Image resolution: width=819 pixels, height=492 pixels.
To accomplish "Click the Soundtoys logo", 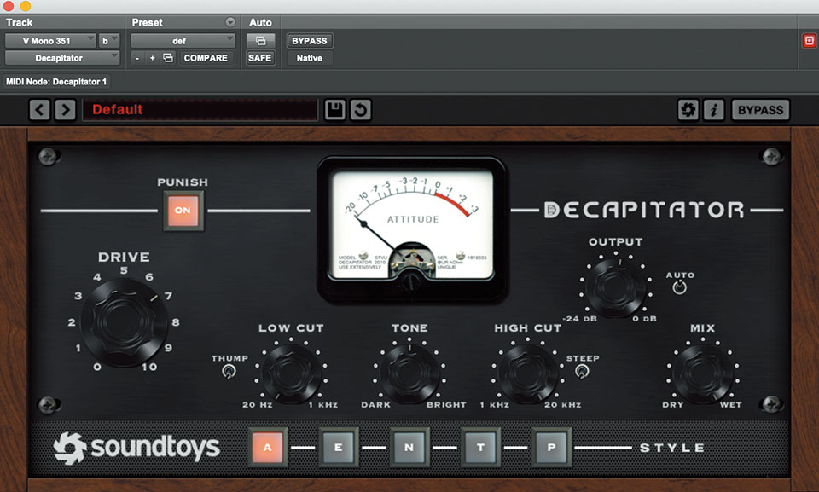I will (136, 448).
